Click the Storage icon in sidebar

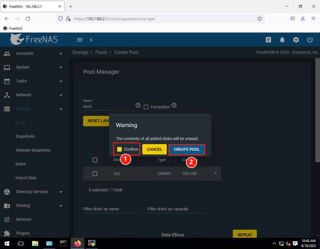tap(7, 109)
